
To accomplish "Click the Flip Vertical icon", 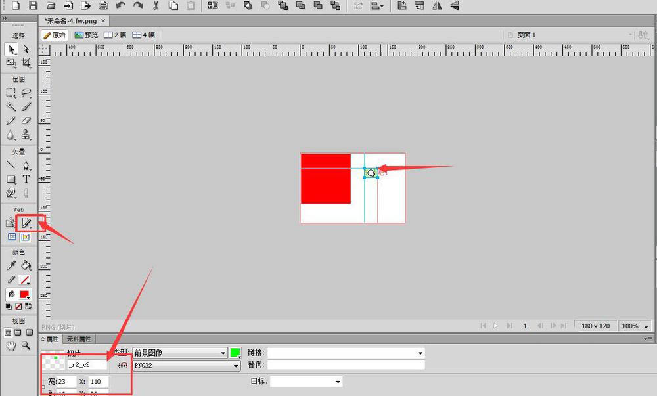I will 455,5.
